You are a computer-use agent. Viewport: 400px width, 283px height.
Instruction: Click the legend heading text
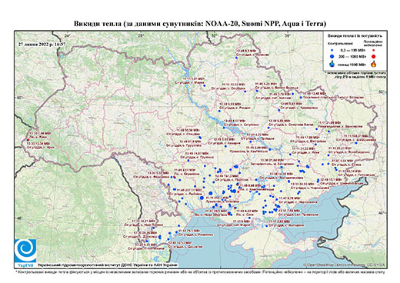coord(355,35)
